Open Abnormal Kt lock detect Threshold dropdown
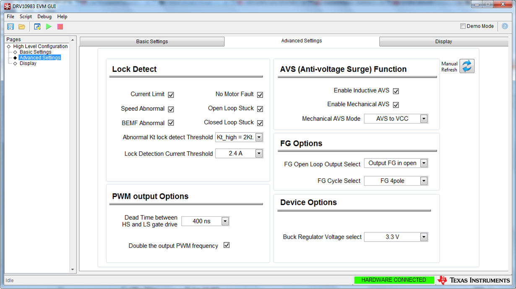The width and height of the screenshot is (516, 289). click(239, 137)
